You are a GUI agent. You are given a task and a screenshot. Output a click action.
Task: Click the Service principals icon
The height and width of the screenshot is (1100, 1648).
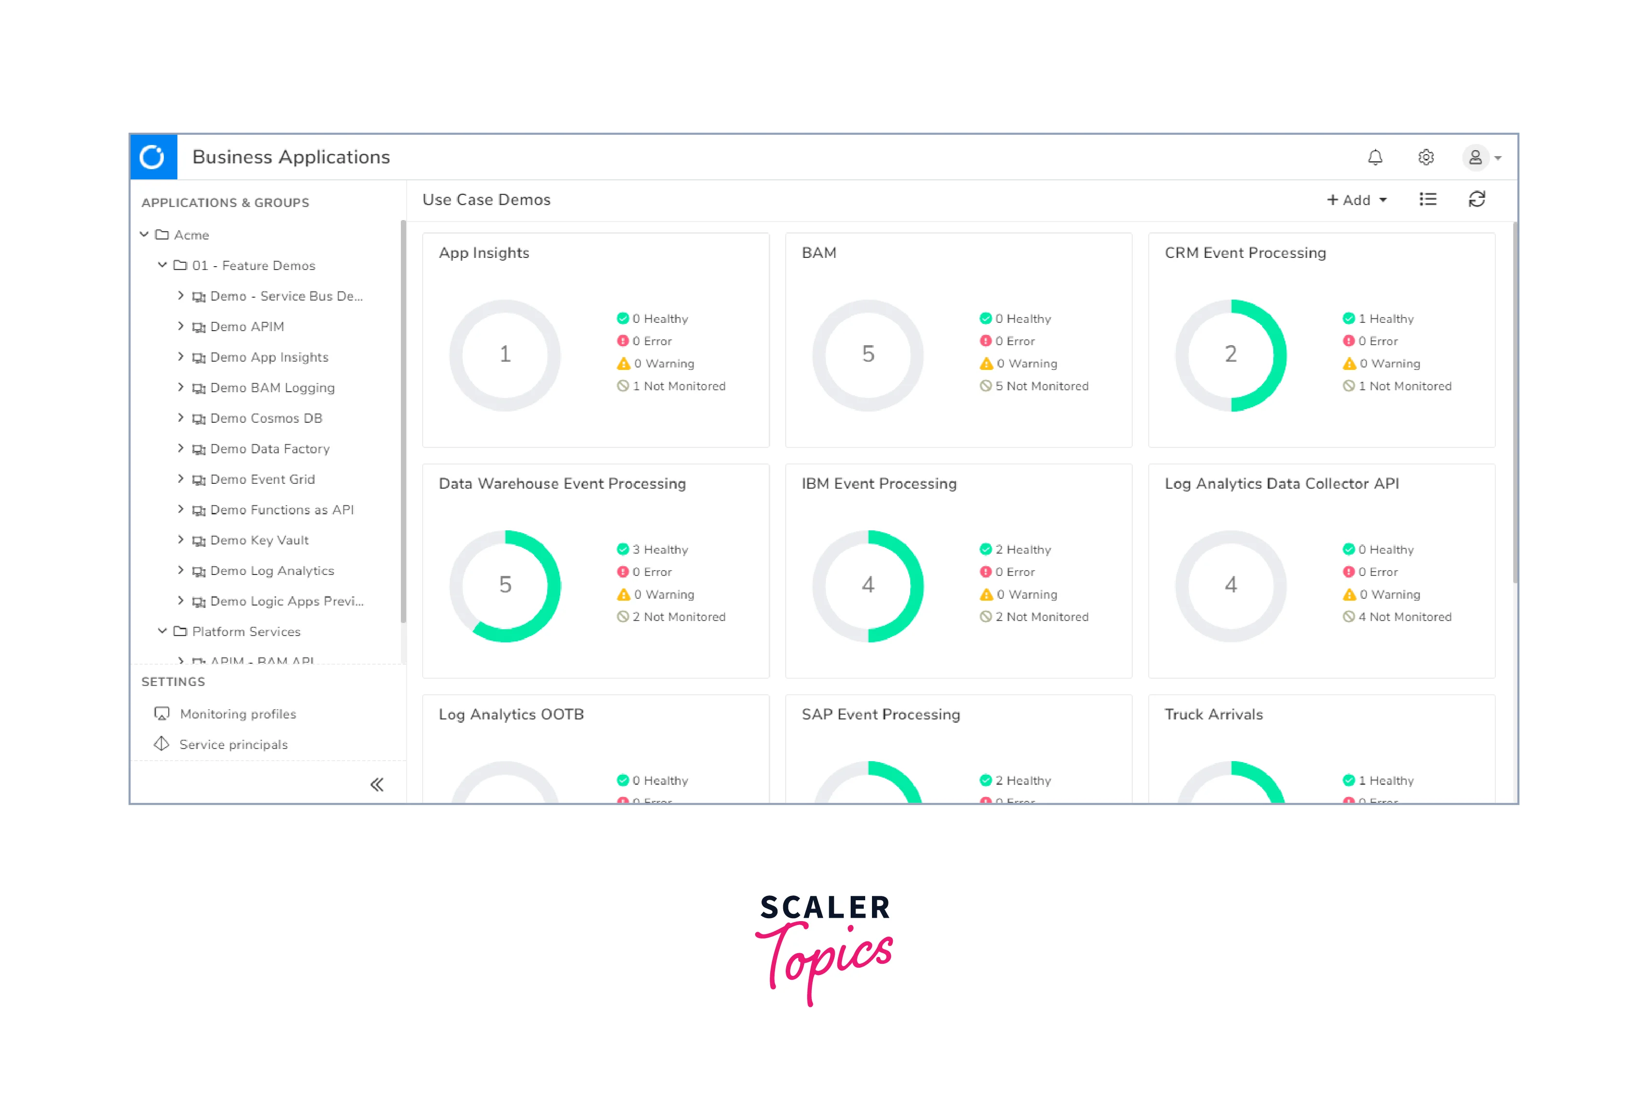pyautogui.click(x=161, y=744)
